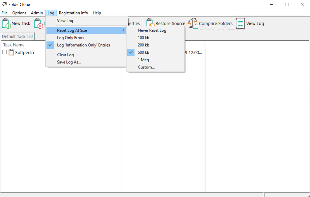This screenshot has width=310, height=197.
Task: Enable Log Only Errors option
Action: [x=86, y=38]
